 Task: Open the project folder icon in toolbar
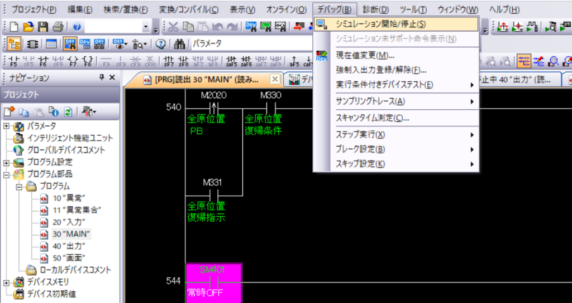(28, 27)
